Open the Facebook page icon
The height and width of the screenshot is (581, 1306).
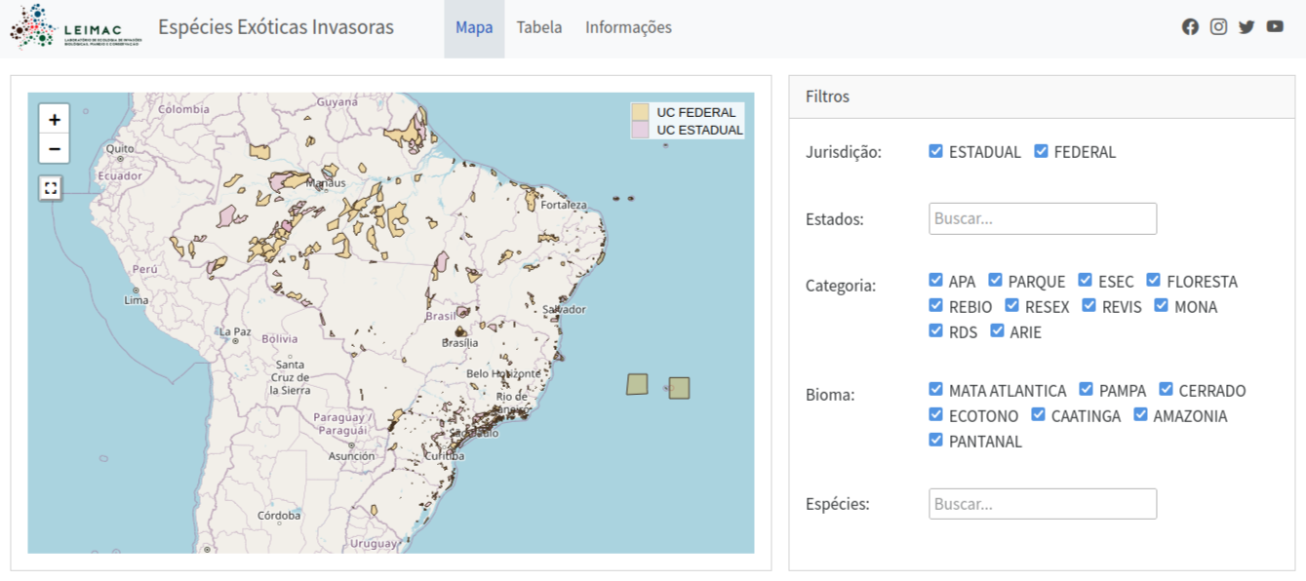(1190, 27)
